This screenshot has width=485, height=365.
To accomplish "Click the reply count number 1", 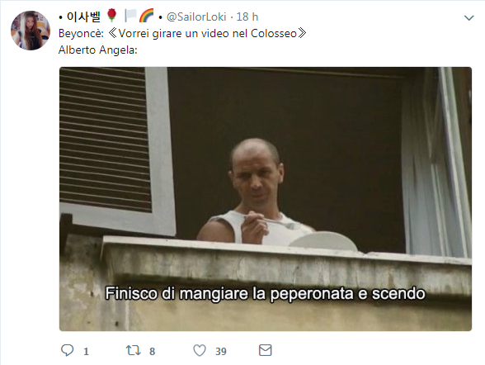I will coord(86,352).
